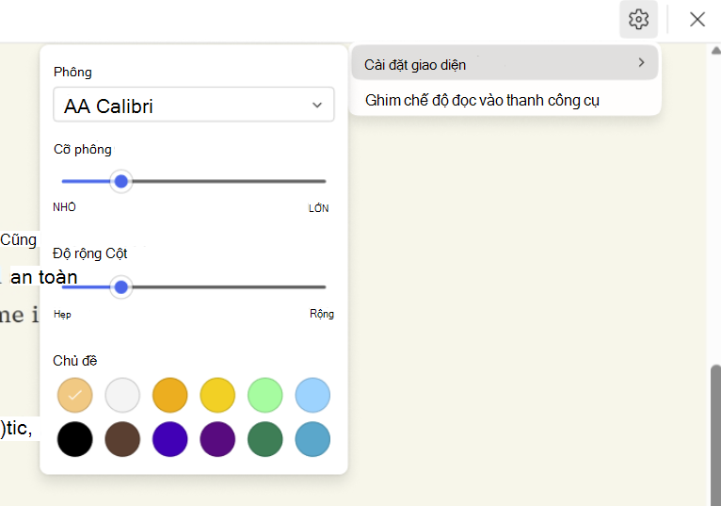Click the Hẹp label of column width
Image resolution: width=721 pixels, height=506 pixels.
62,315
